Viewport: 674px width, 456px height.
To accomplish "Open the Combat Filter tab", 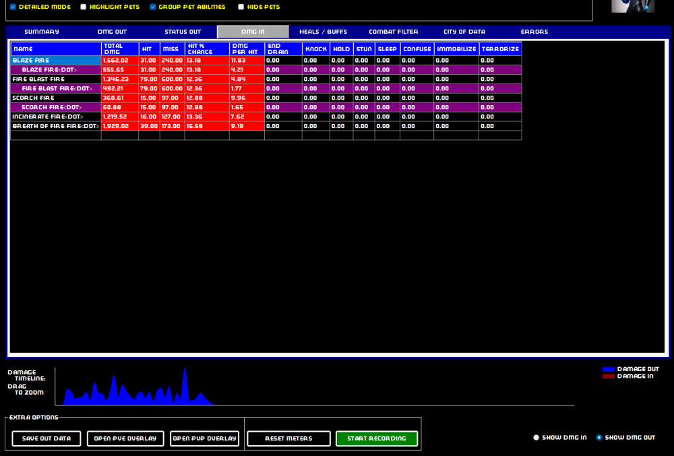I will 393,32.
